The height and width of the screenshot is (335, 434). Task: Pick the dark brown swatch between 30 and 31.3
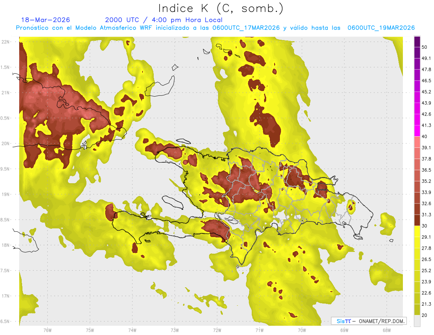pyautogui.click(x=417, y=220)
